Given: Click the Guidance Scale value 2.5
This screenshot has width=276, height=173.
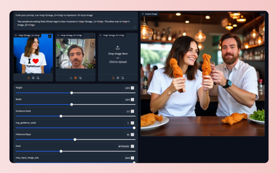Looking at the screenshot, I should pyautogui.click(x=128, y=112).
